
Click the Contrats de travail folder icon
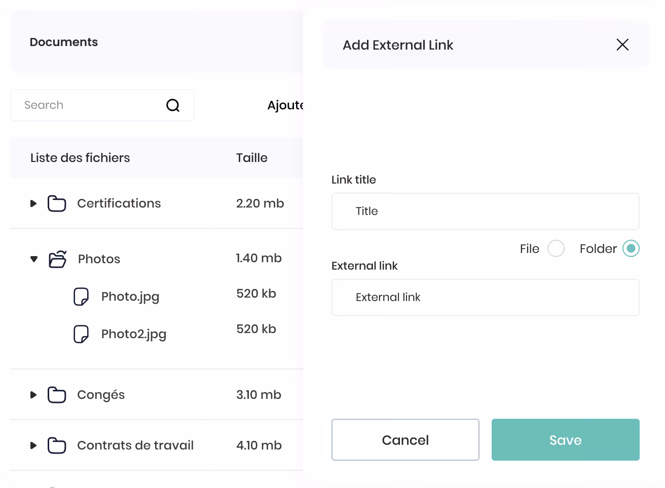coord(57,445)
